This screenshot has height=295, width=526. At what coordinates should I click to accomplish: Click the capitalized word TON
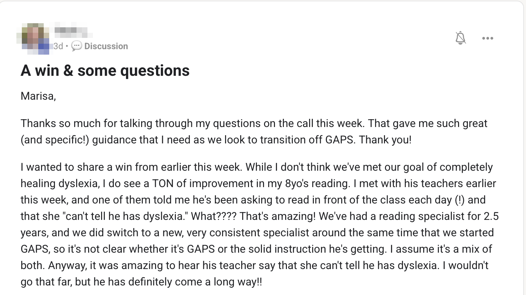[163, 183]
